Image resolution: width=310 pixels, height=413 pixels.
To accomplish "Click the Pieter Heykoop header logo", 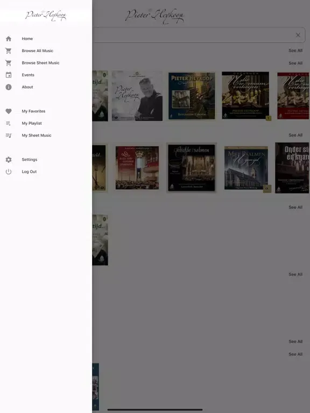I will coord(155,16).
